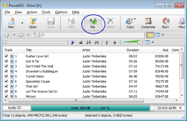The image size is (187, 121).
Task: Click the 82648 KB size cell
Action: [162, 71]
